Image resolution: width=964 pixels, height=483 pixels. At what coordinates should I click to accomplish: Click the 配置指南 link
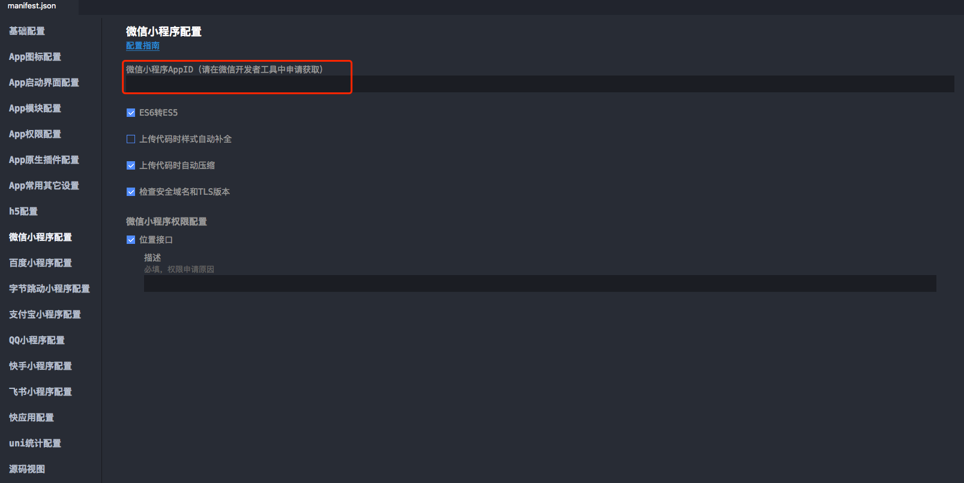tap(143, 46)
